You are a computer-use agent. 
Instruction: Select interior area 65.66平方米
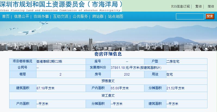120,88
